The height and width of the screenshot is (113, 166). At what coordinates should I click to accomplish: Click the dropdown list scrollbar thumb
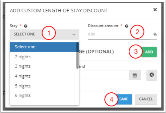click(x=77, y=56)
